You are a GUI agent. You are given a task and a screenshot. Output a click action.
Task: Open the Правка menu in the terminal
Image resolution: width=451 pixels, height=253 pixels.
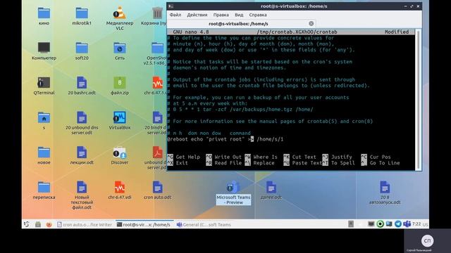[221, 15]
